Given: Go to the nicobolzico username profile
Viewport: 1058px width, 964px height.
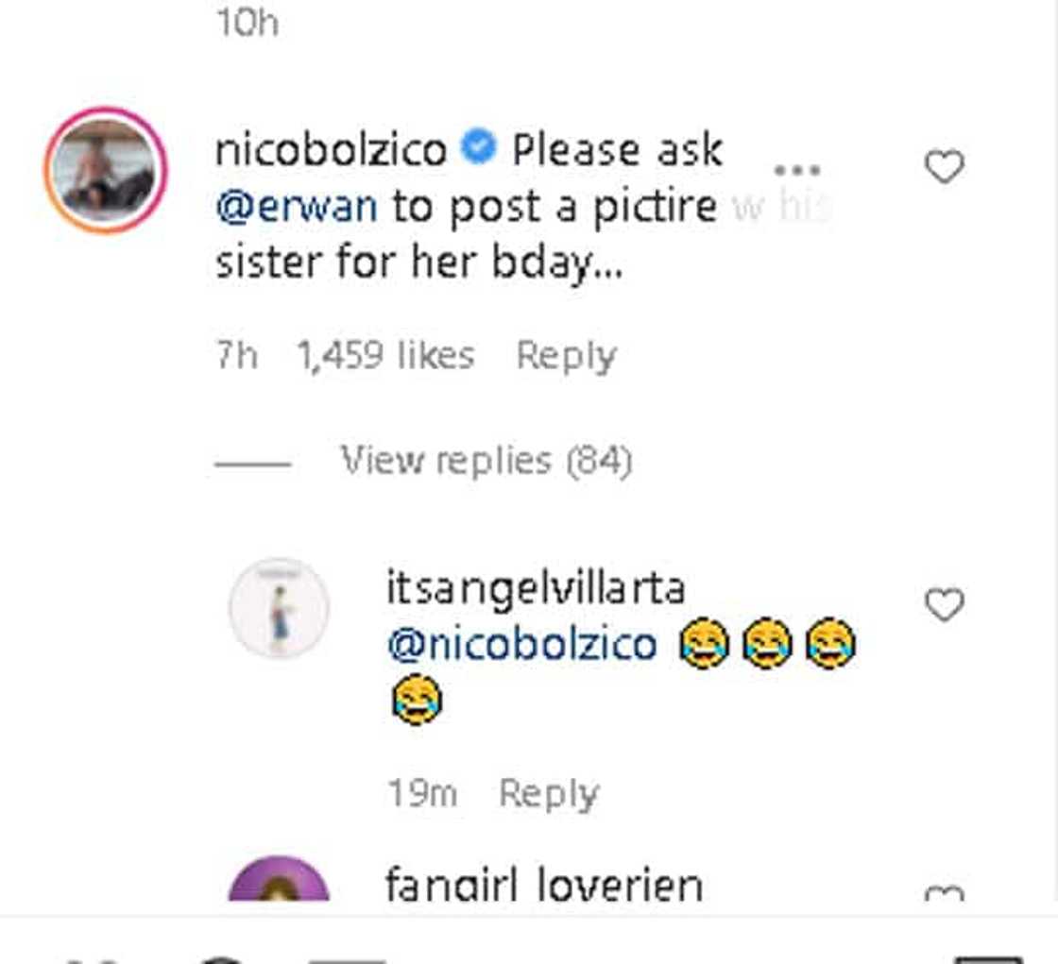Looking at the screenshot, I should coord(331,150).
